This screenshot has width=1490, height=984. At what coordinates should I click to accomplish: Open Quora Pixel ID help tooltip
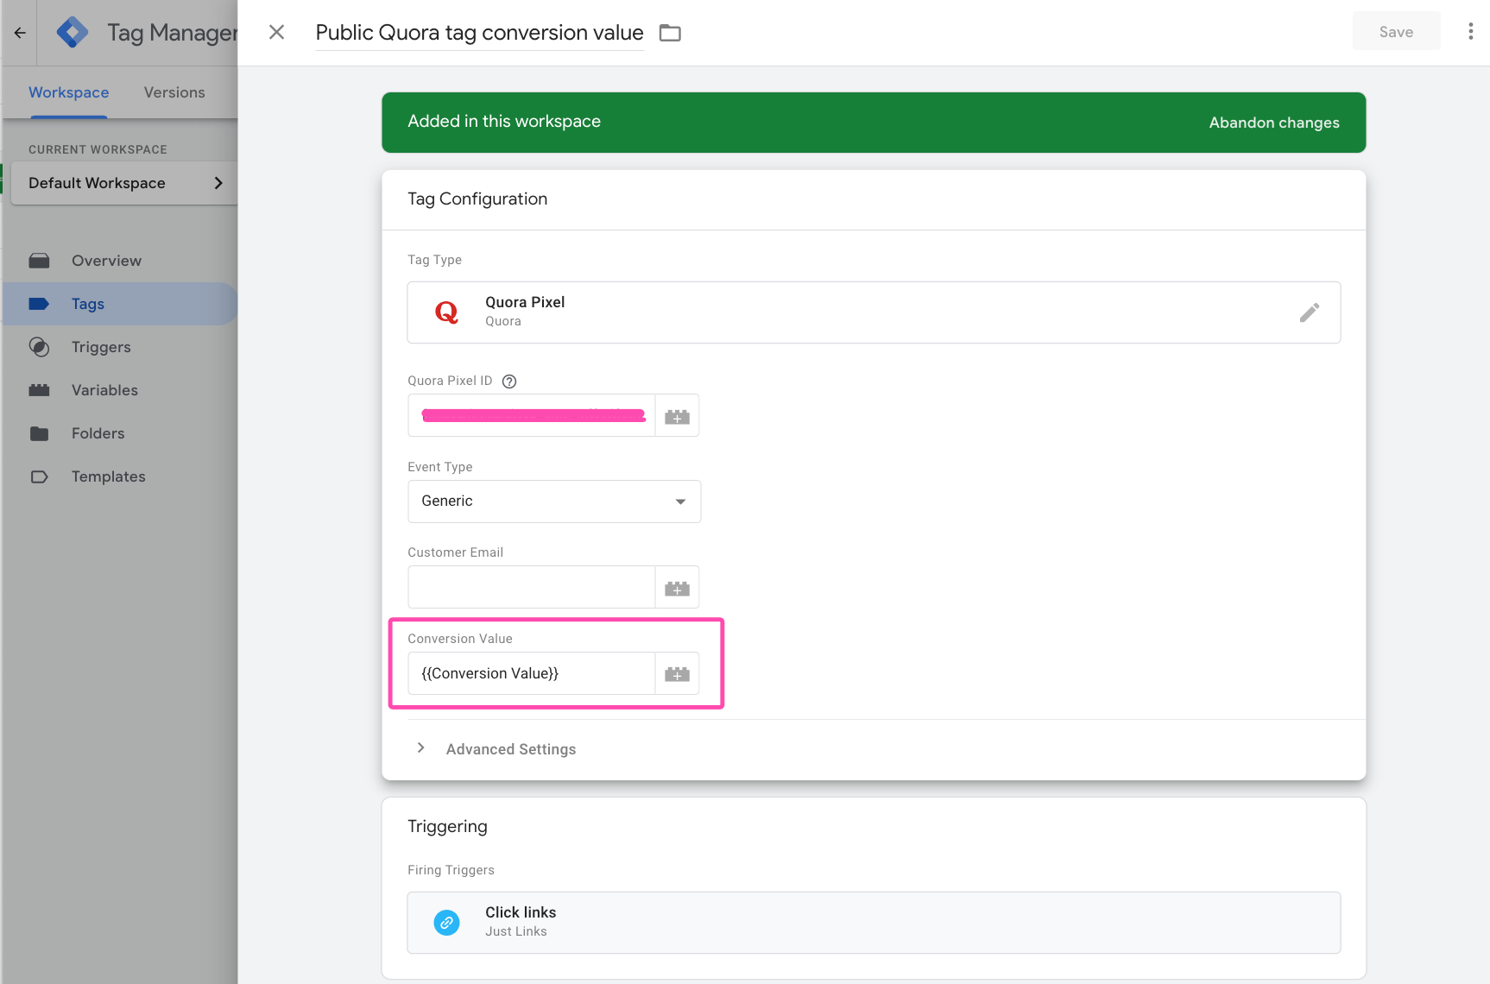509,381
